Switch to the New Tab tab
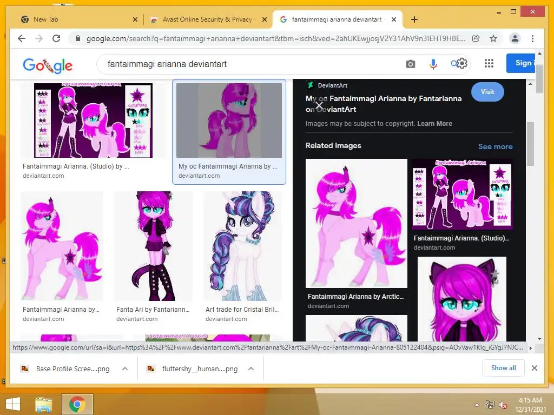The image size is (554, 415). point(78,20)
